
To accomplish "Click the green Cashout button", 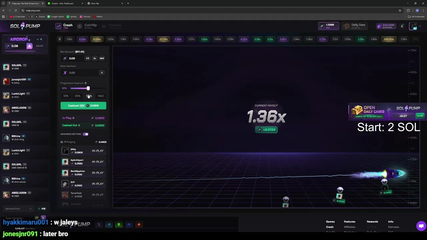I will [x=83, y=106].
